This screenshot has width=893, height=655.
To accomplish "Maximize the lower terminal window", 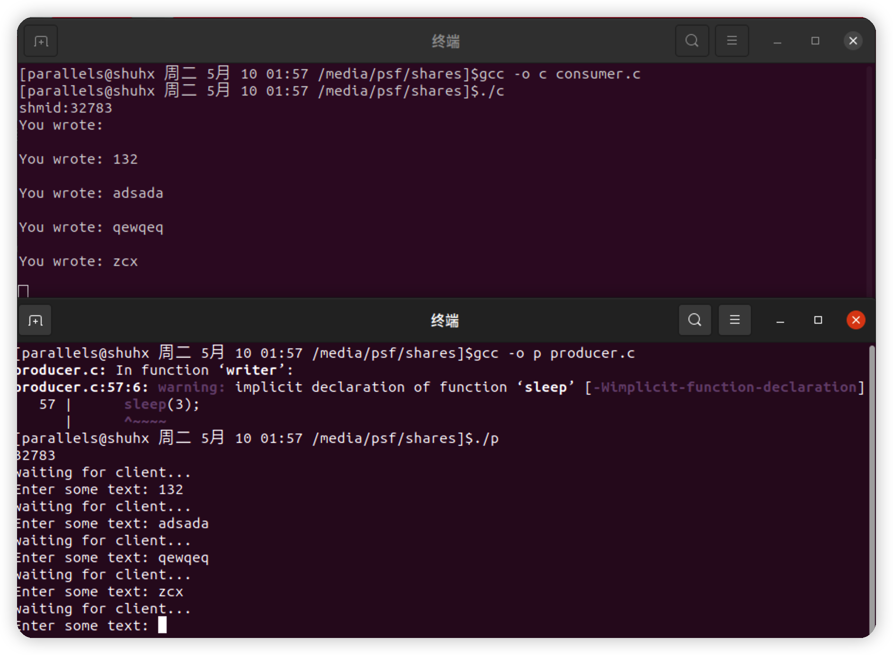I will (x=818, y=320).
